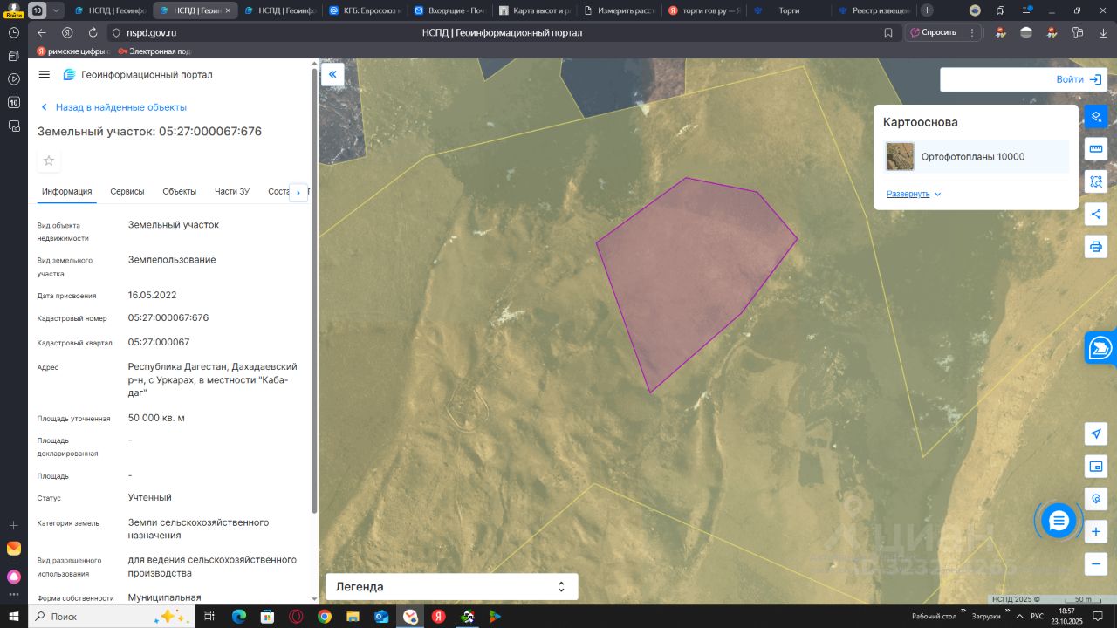This screenshot has height=628, width=1117.
Task: Click the map search-by-point tool icon
Action: coord(1096,499)
